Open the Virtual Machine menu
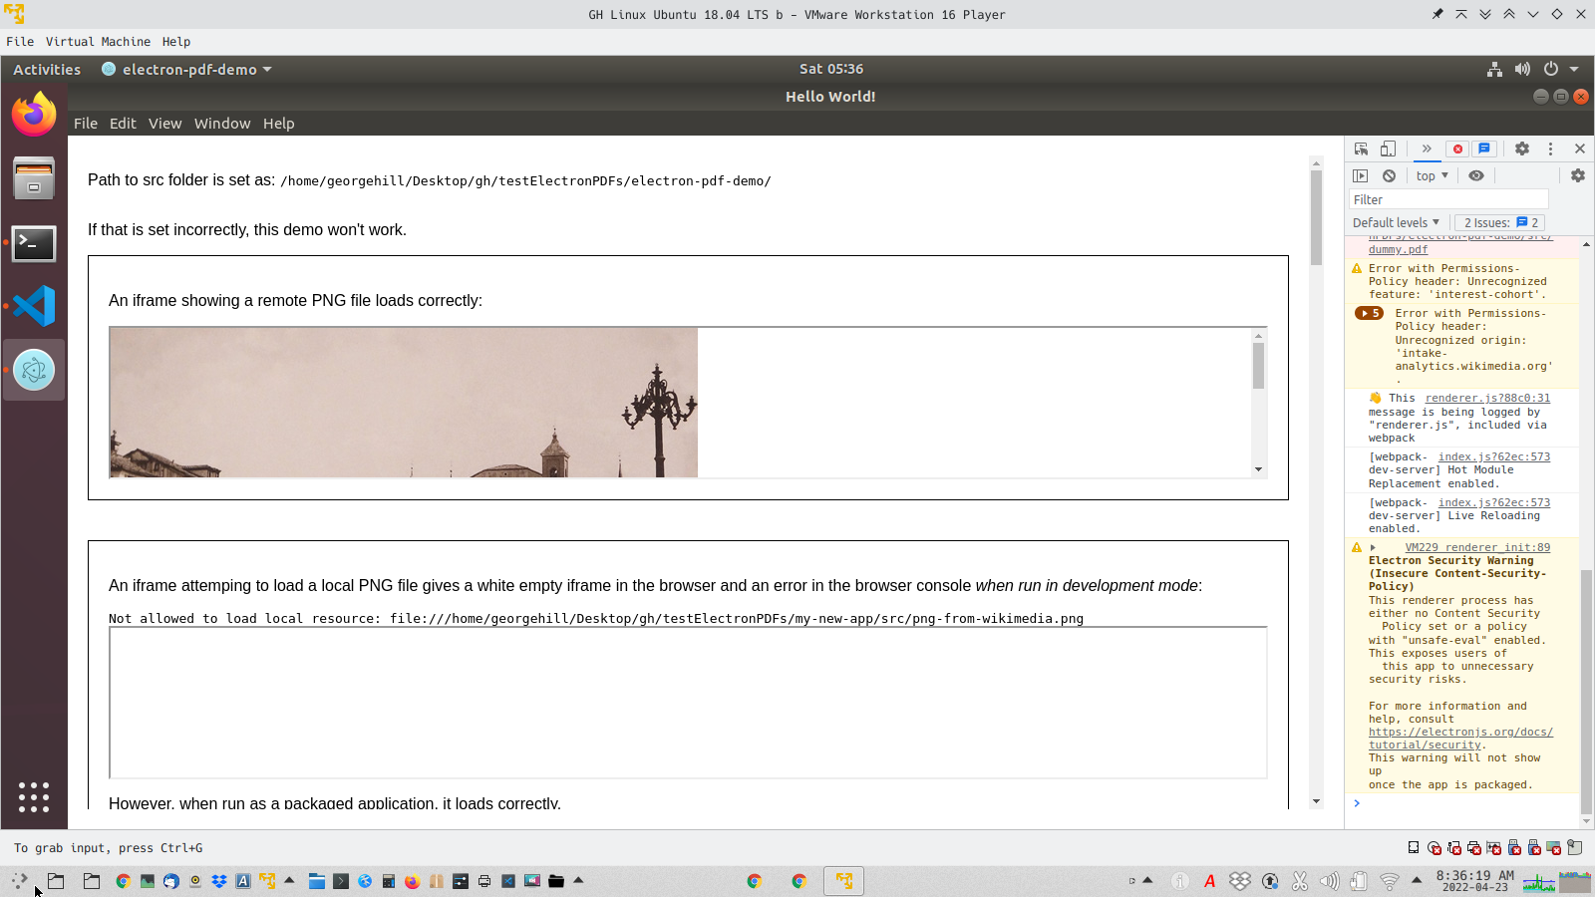The width and height of the screenshot is (1595, 897). point(98,42)
